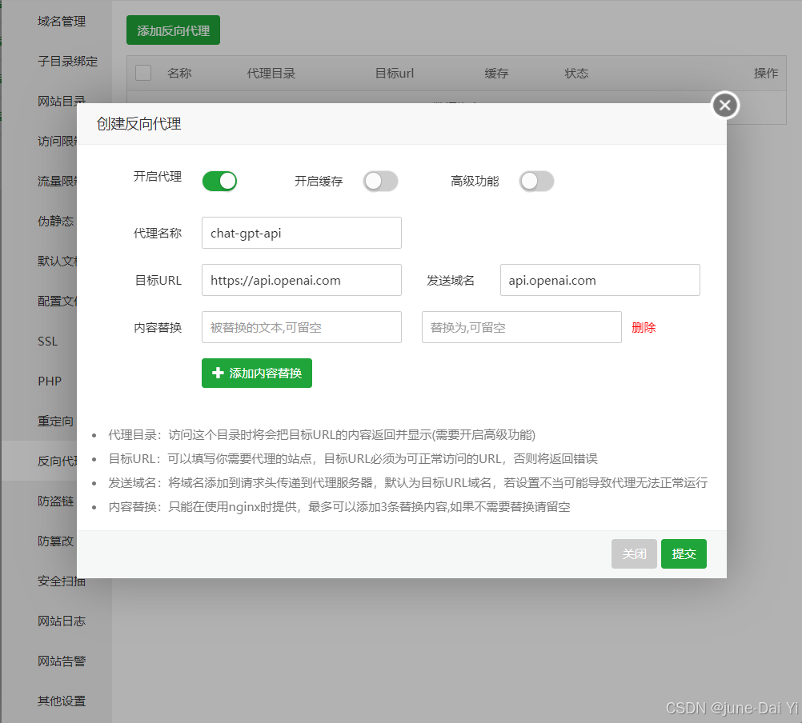Click the 替换为 input field
Screen dimensions: 802x723
pos(522,327)
